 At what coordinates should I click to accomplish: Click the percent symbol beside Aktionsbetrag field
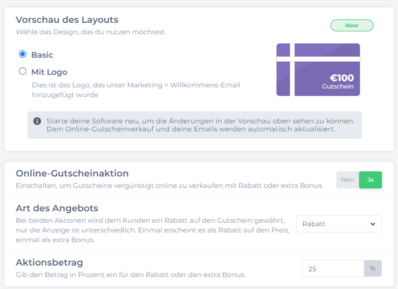[x=373, y=268]
